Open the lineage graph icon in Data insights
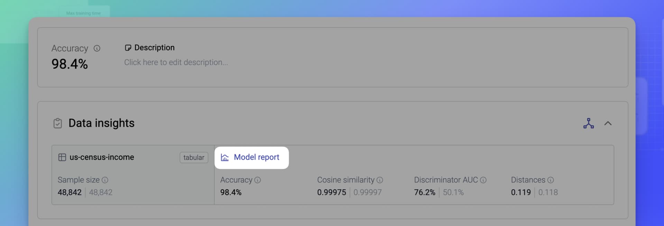 pyautogui.click(x=589, y=123)
